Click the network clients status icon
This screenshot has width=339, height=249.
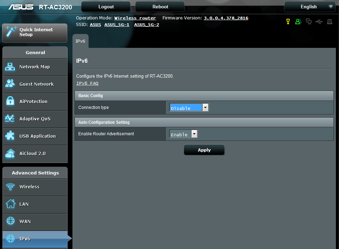tap(308, 22)
